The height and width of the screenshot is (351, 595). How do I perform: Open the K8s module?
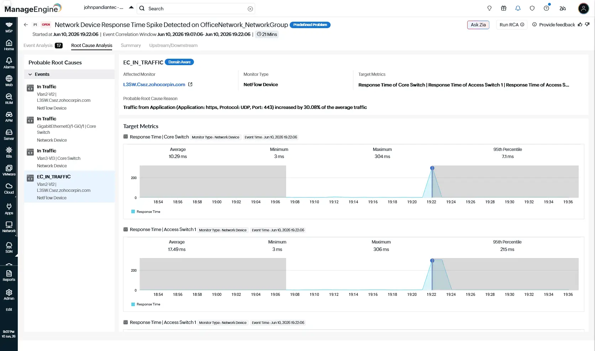[x=9, y=152]
